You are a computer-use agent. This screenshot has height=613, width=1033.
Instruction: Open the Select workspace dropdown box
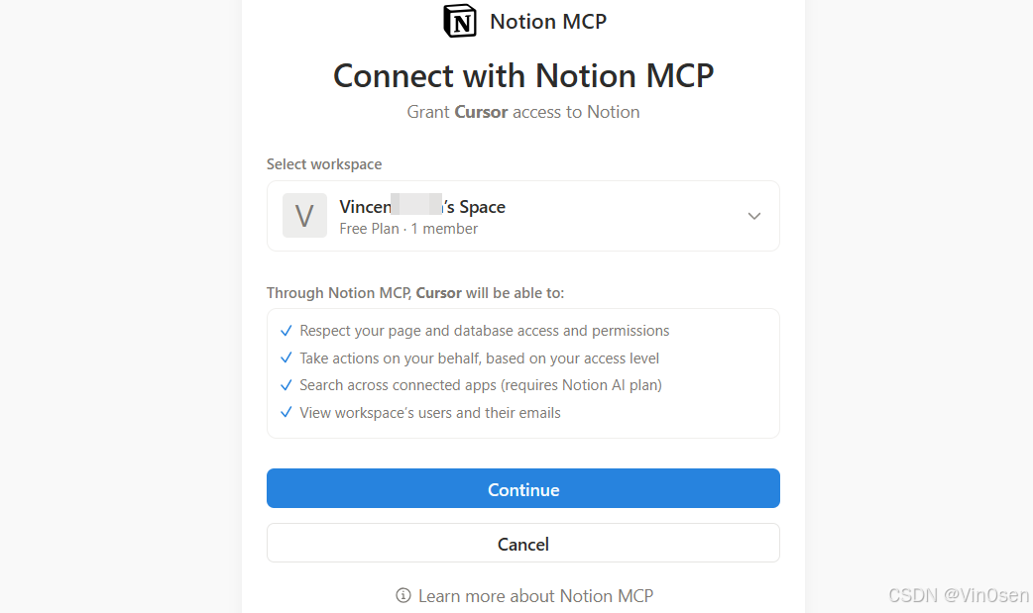tap(523, 216)
